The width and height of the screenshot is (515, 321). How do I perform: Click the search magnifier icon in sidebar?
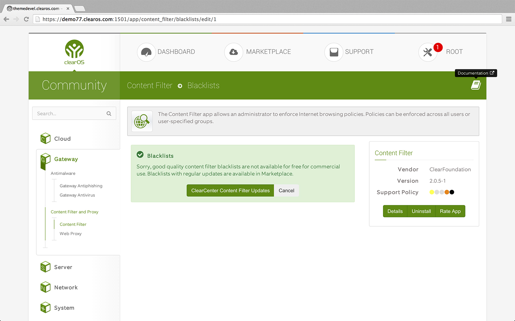tap(109, 114)
